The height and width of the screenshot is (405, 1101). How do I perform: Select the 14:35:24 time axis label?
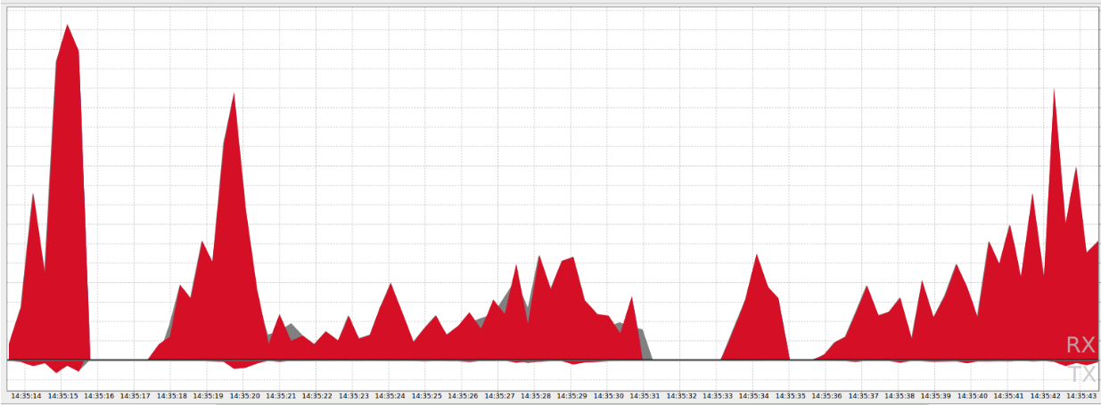(x=390, y=395)
